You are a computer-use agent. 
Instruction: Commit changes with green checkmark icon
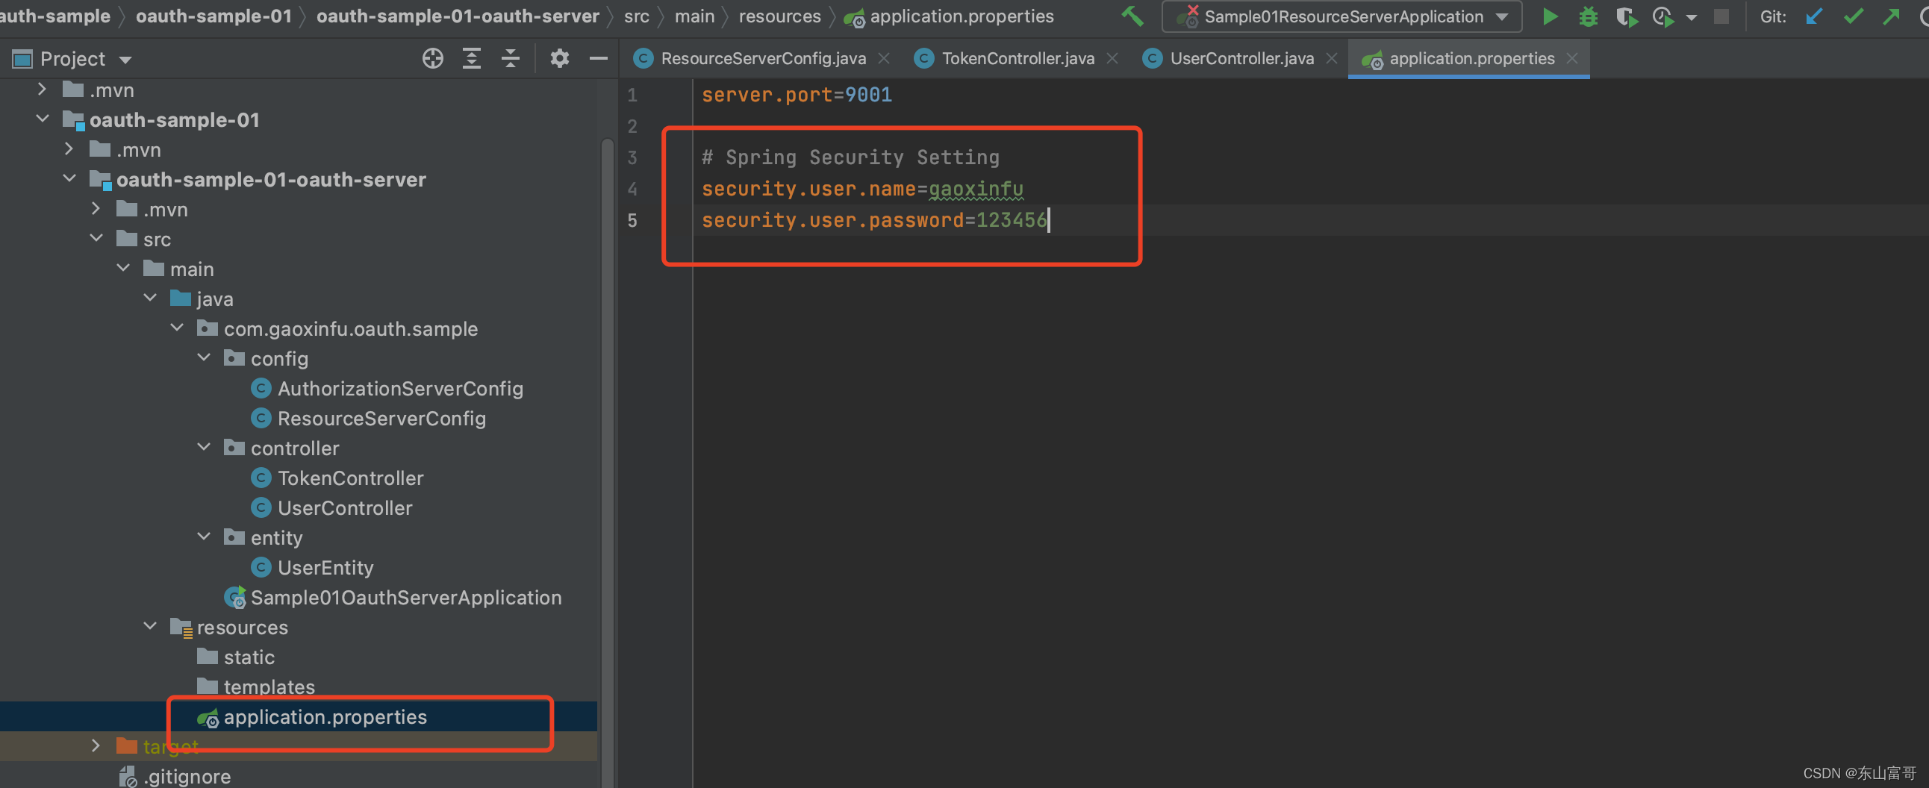[x=1854, y=16]
